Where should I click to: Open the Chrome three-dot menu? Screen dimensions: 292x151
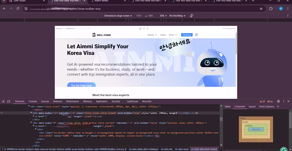[x=288, y=9]
